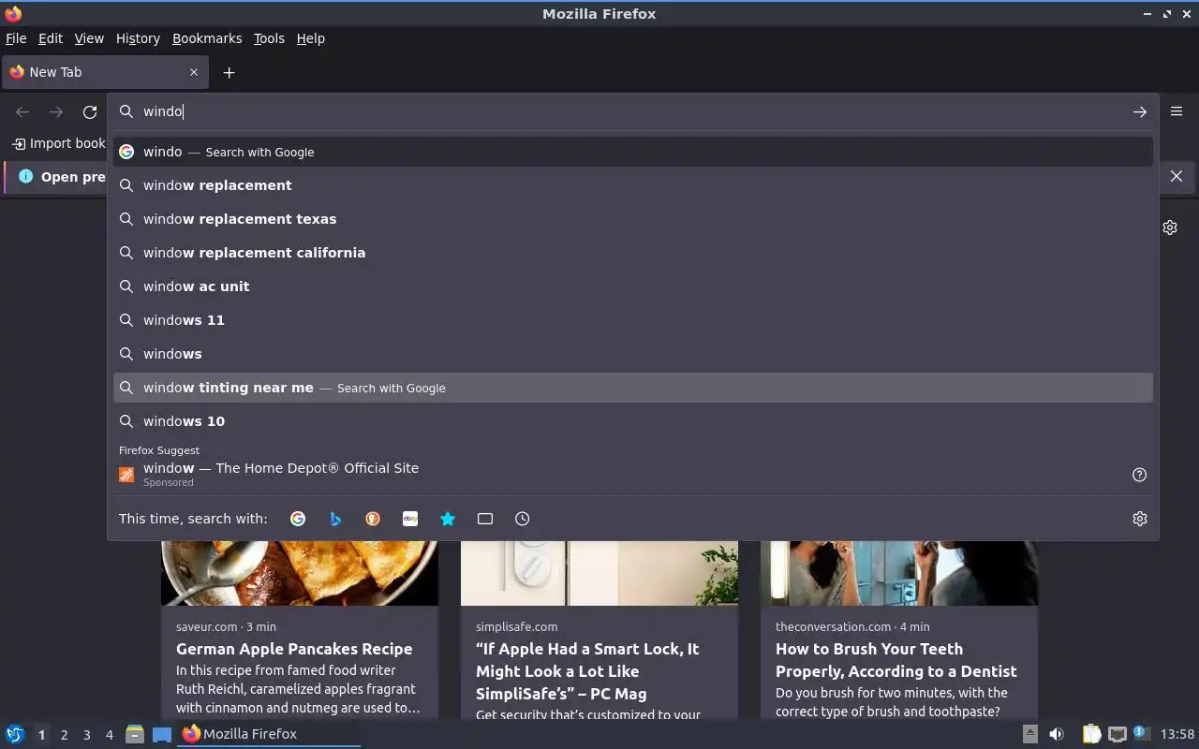Image resolution: width=1199 pixels, height=749 pixels.
Task: Switch to workspace 3 on the taskbar
Action: point(86,735)
